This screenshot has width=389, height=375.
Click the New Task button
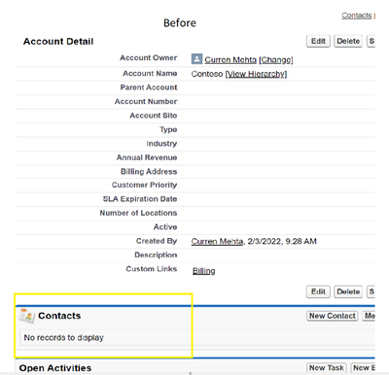click(x=327, y=368)
